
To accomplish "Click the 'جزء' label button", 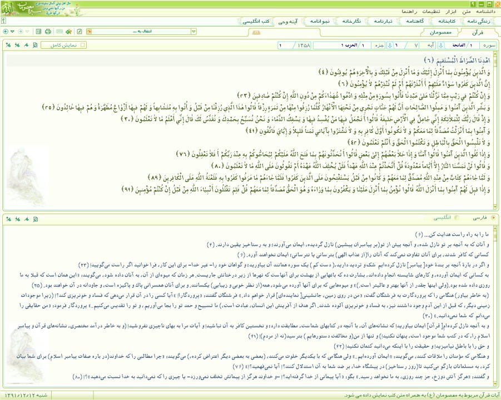I will pos(379,45).
